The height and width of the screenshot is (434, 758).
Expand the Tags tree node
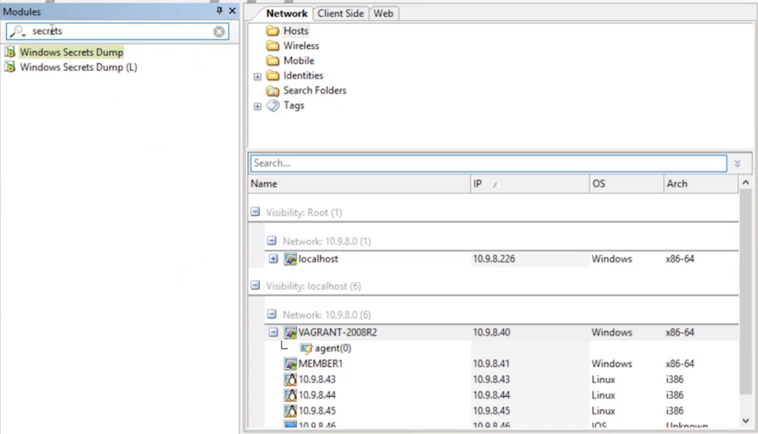click(x=257, y=106)
